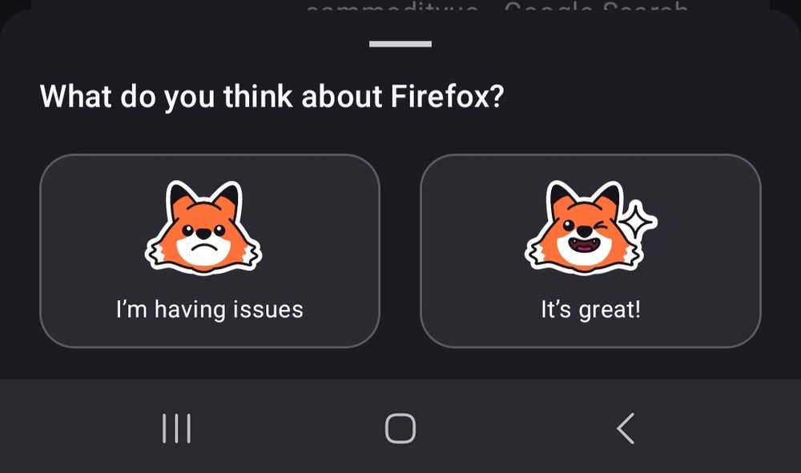Click the sparkle star beside the happy fox
Image resolution: width=801 pixels, height=473 pixels.
tap(637, 220)
